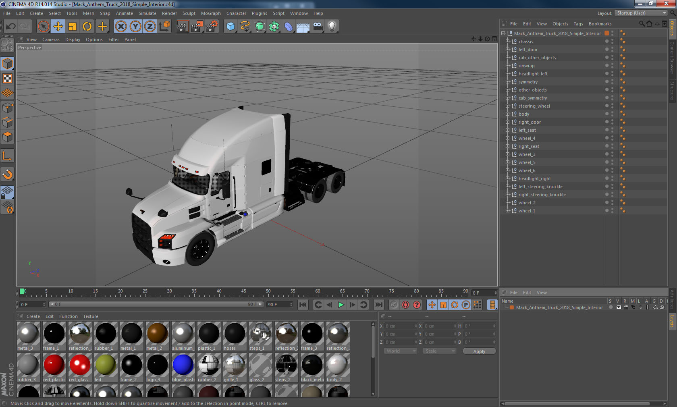Expand the steering_wheel object

click(508, 106)
